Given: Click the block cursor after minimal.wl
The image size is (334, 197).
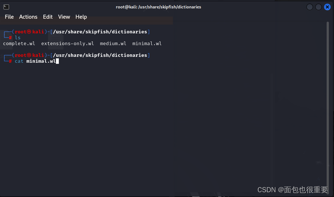Looking at the screenshot, I should (57, 61).
